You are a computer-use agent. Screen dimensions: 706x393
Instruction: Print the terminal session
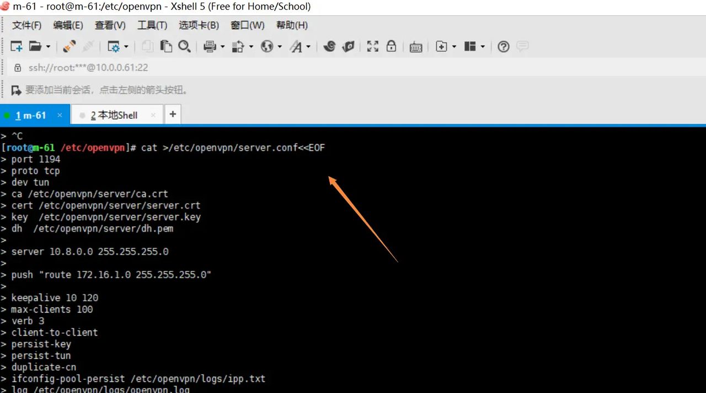208,46
